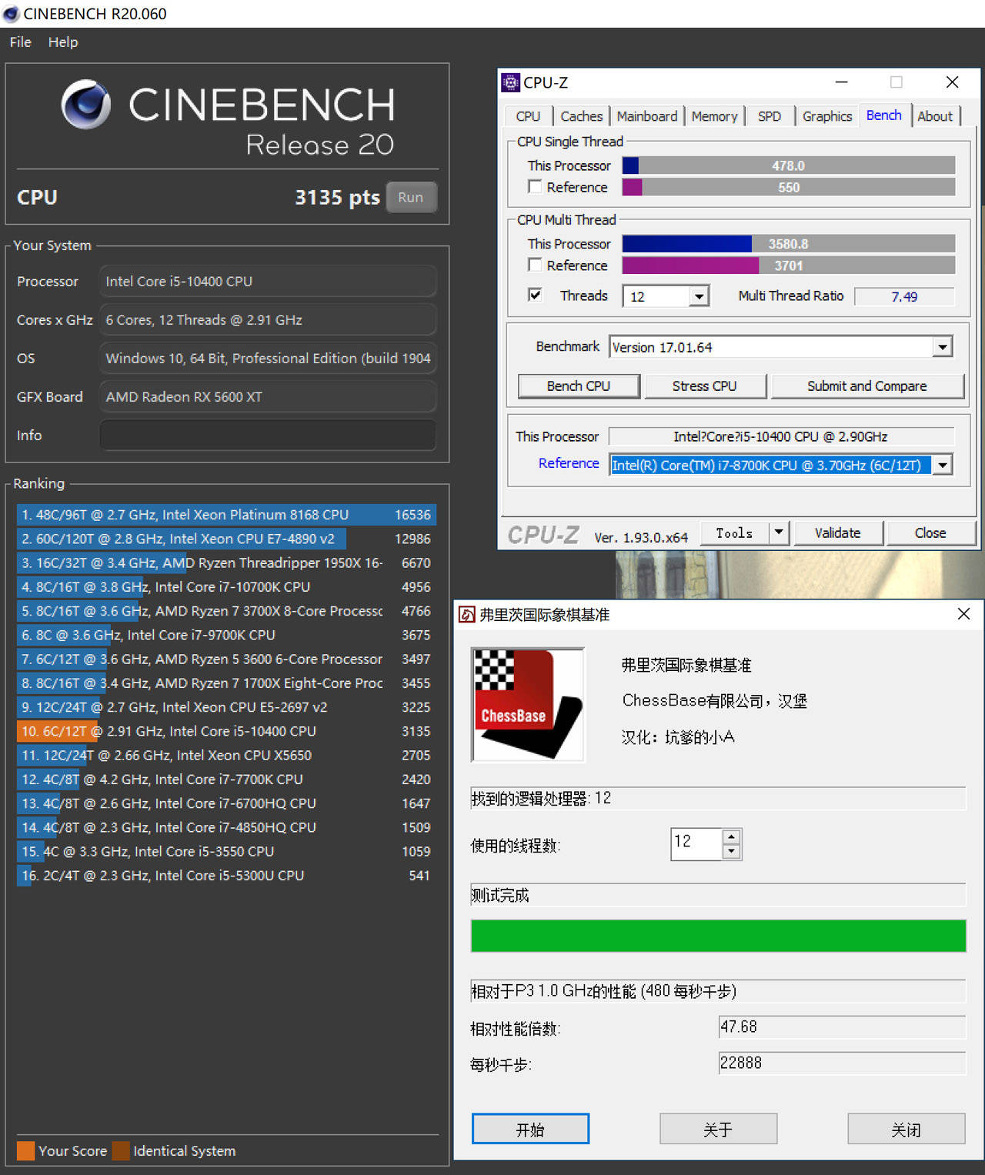
Task: Click Submit and Compare button
Action: click(x=867, y=386)
